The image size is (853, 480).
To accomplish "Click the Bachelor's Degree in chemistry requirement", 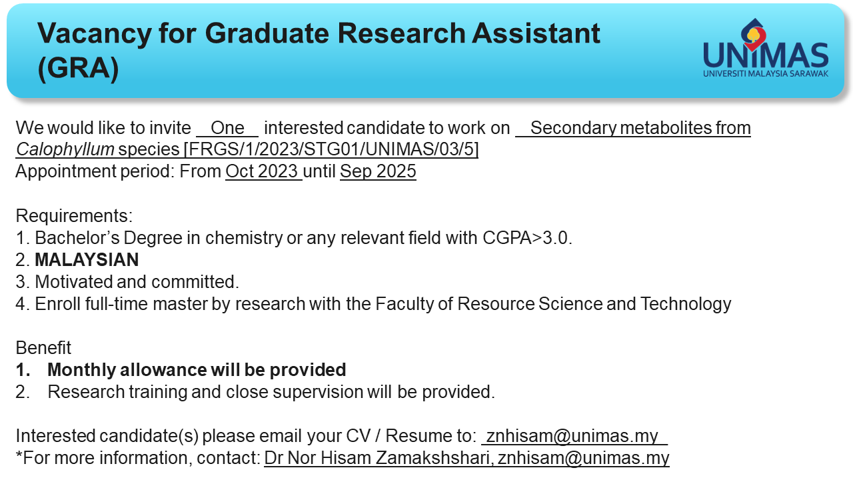I will [294, 238].
